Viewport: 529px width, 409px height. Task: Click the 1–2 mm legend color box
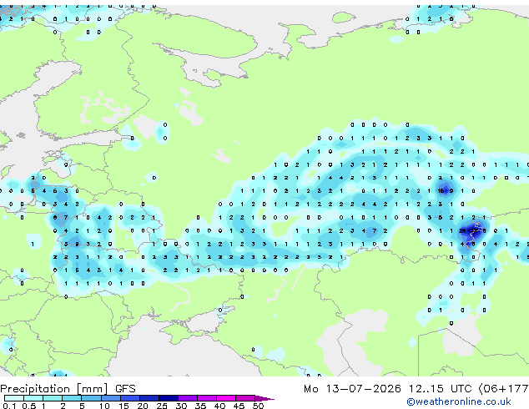(x=53, y=398)
